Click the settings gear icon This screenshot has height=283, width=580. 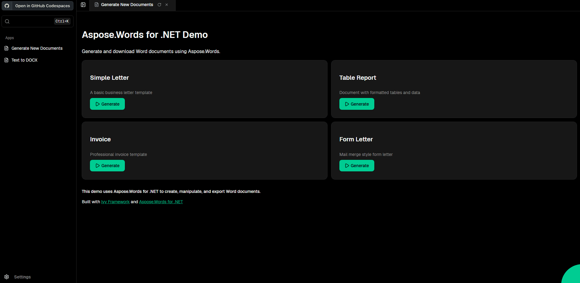[x=7, y=277]
